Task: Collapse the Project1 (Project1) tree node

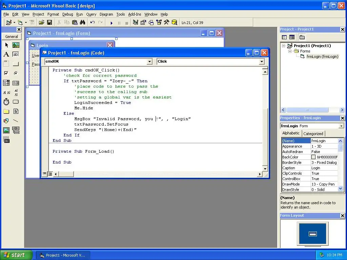Action: click(284, 46)
